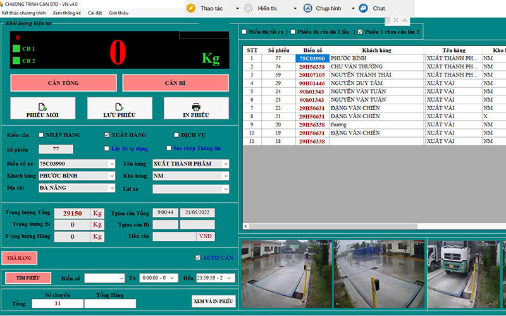Open the Cài đặt menu
This screenshot has height=316, width=506.
pos(95,13)
